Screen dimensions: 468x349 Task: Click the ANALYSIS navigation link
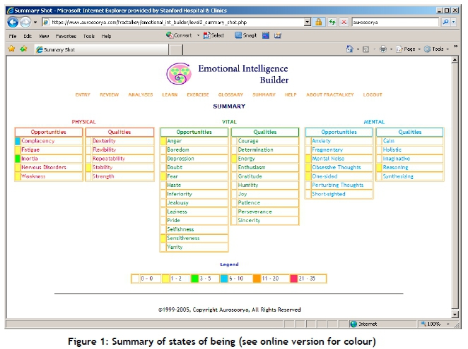[x=141, y=94]
